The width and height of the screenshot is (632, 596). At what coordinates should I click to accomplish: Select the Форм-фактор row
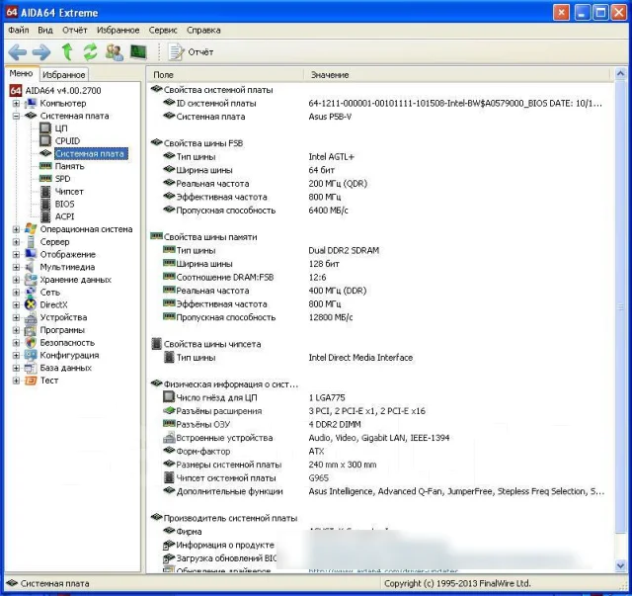point(379,451)
